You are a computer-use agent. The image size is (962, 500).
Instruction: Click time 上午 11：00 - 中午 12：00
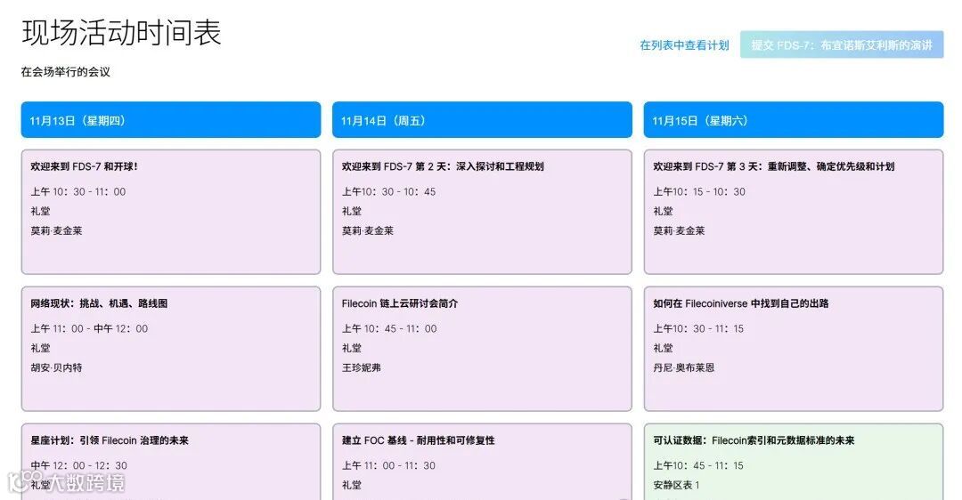[x=89, y=328]
